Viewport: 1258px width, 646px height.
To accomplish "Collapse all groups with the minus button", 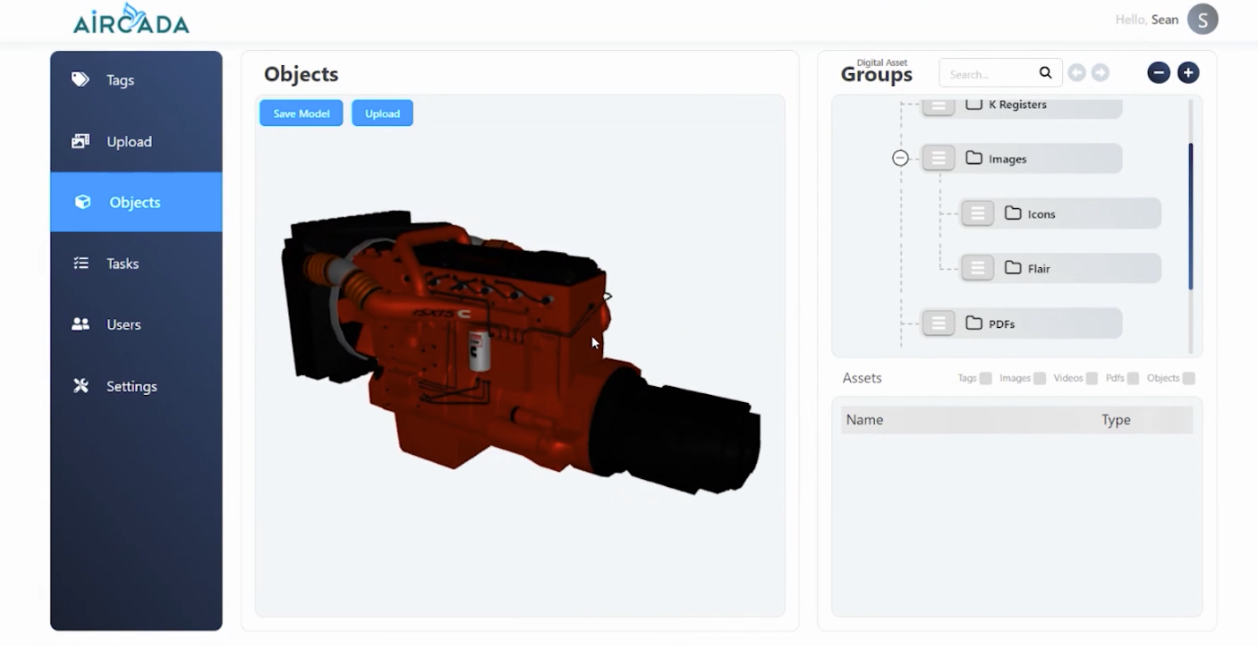I will [x=1159, y=73].
